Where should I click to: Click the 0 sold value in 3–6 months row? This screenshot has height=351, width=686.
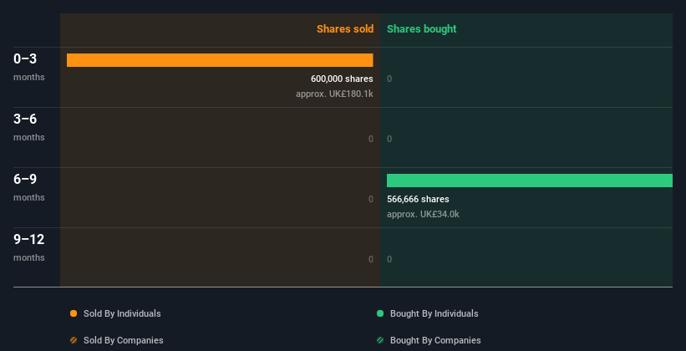click(370, 140)
